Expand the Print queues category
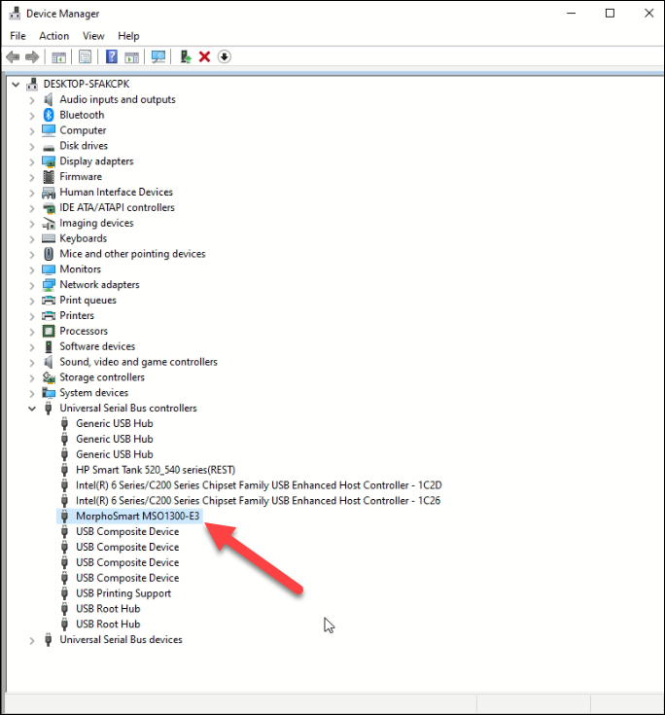Image resolution: width=665 pixels, height=715 pixels. click(x=32, y=301)
